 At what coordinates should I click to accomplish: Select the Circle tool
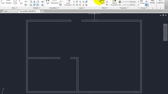[15, 2]
